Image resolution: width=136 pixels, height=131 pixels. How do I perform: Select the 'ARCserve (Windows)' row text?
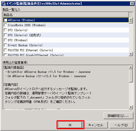(x=21, y=20)
